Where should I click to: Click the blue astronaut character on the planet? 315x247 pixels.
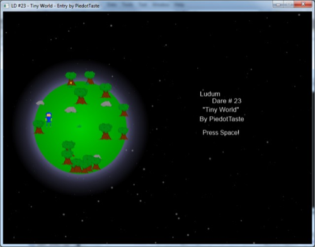pyautogui.click(x=49, y=119)
